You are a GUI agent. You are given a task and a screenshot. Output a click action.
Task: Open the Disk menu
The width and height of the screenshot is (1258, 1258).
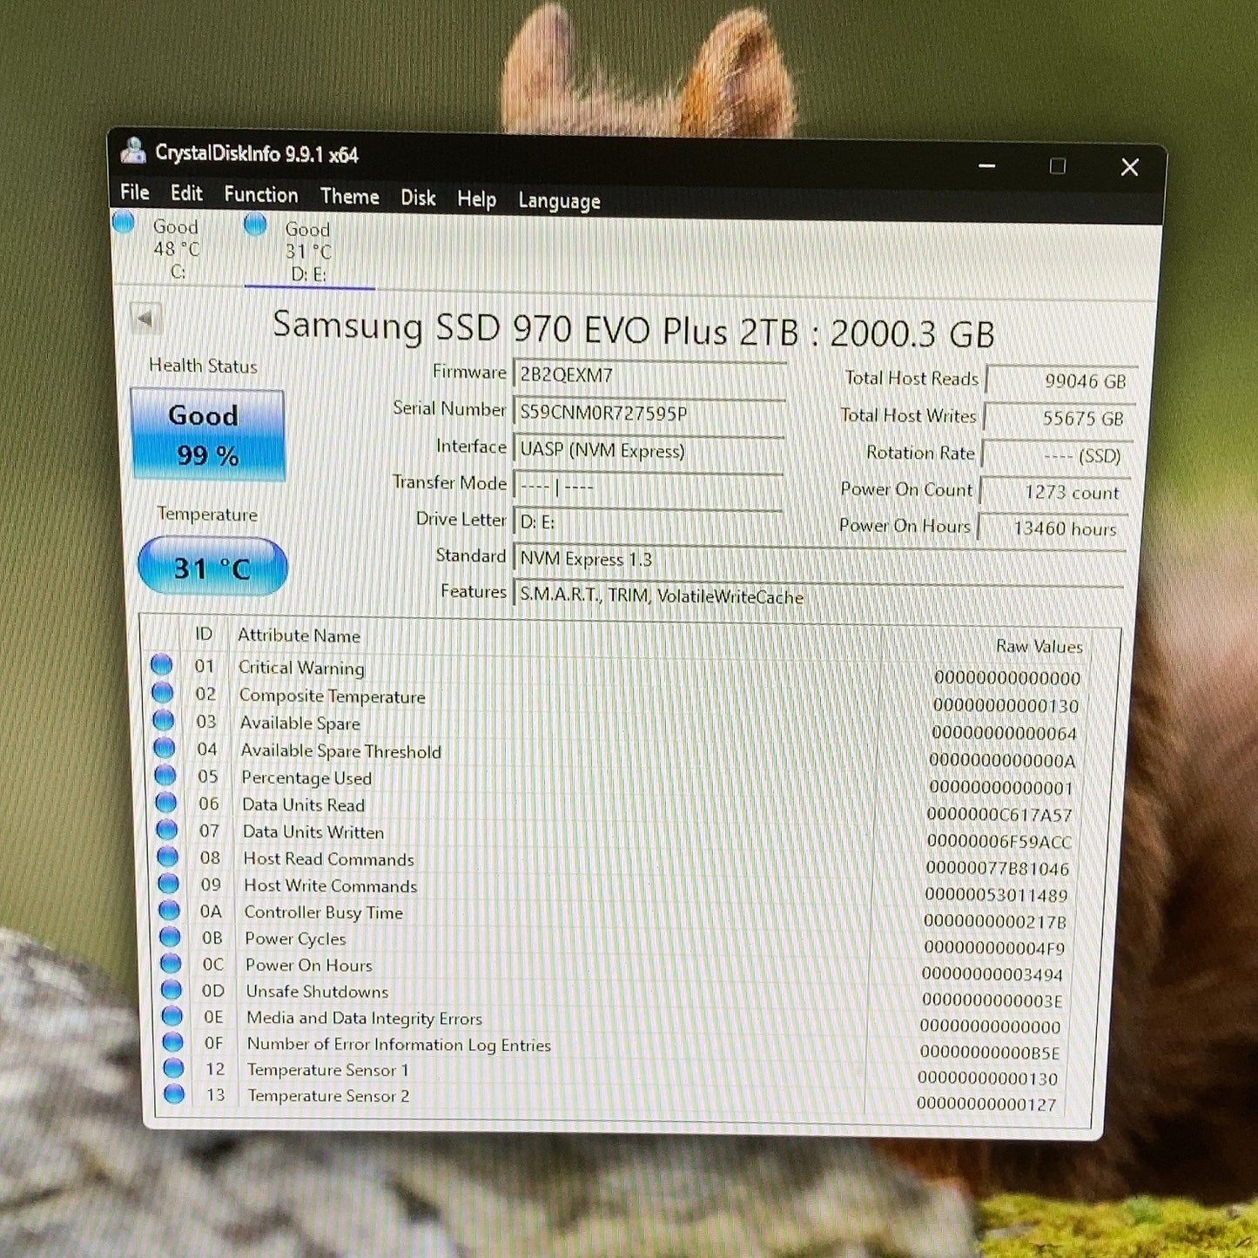418,198
